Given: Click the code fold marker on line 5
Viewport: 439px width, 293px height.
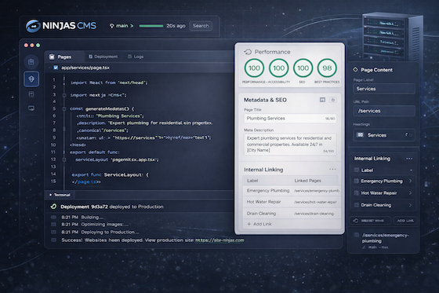Looking at the screenshot, I should coord(64,108).
